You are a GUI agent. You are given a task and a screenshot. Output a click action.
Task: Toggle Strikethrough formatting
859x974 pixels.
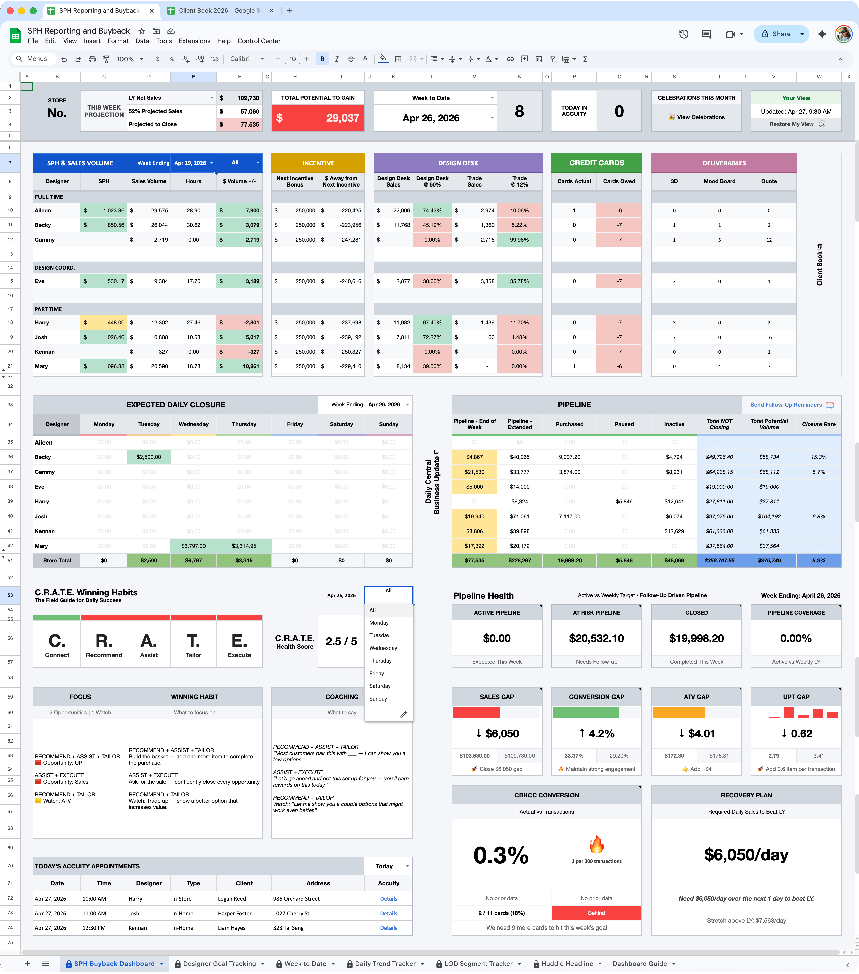[x=351, y=59]
